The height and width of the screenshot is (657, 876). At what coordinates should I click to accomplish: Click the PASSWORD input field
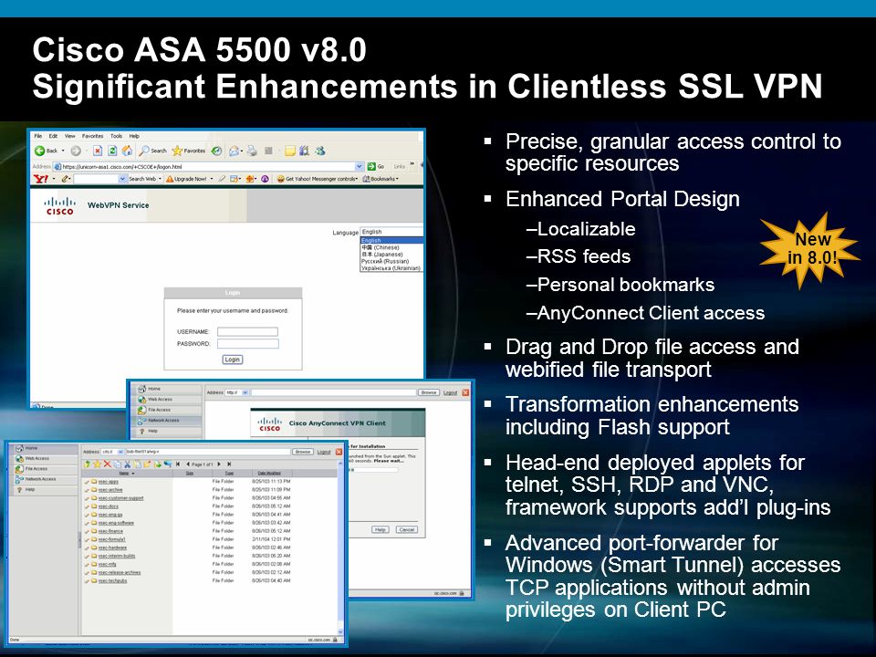click(x=247, y=344)
